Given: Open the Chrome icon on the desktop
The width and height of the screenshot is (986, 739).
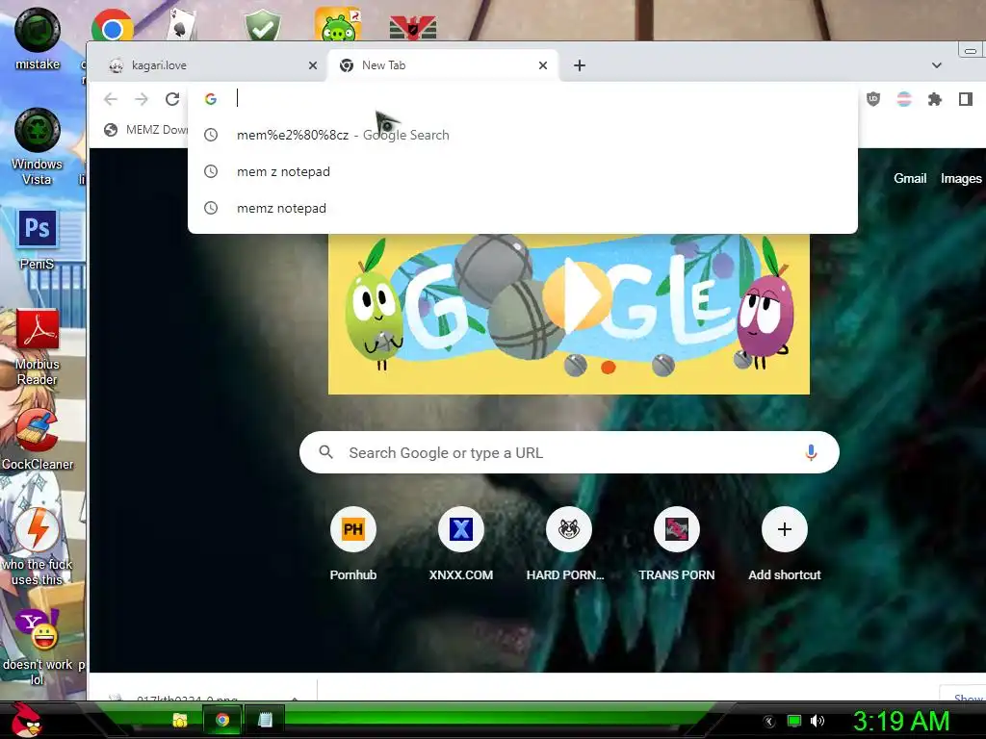Looking at the screenshot, I should pos(112,26).
